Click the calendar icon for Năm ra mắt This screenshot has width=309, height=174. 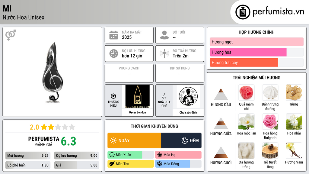click(x=114, y=35)
